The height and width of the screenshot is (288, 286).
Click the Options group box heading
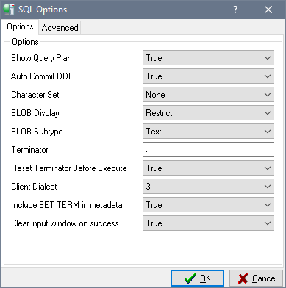25,42
